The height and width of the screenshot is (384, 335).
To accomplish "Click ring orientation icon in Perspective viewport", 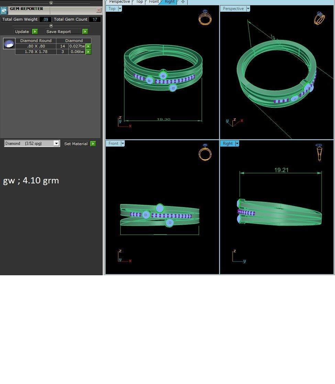I will point(319,18).
